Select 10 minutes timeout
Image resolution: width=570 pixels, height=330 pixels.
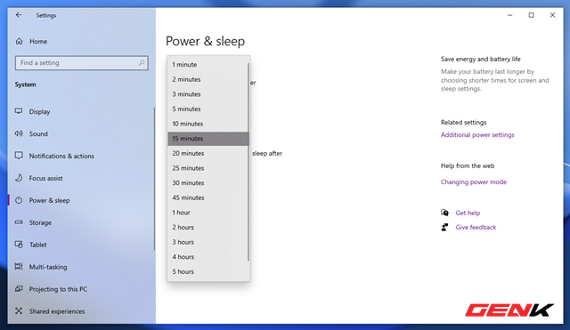point(208,124)
